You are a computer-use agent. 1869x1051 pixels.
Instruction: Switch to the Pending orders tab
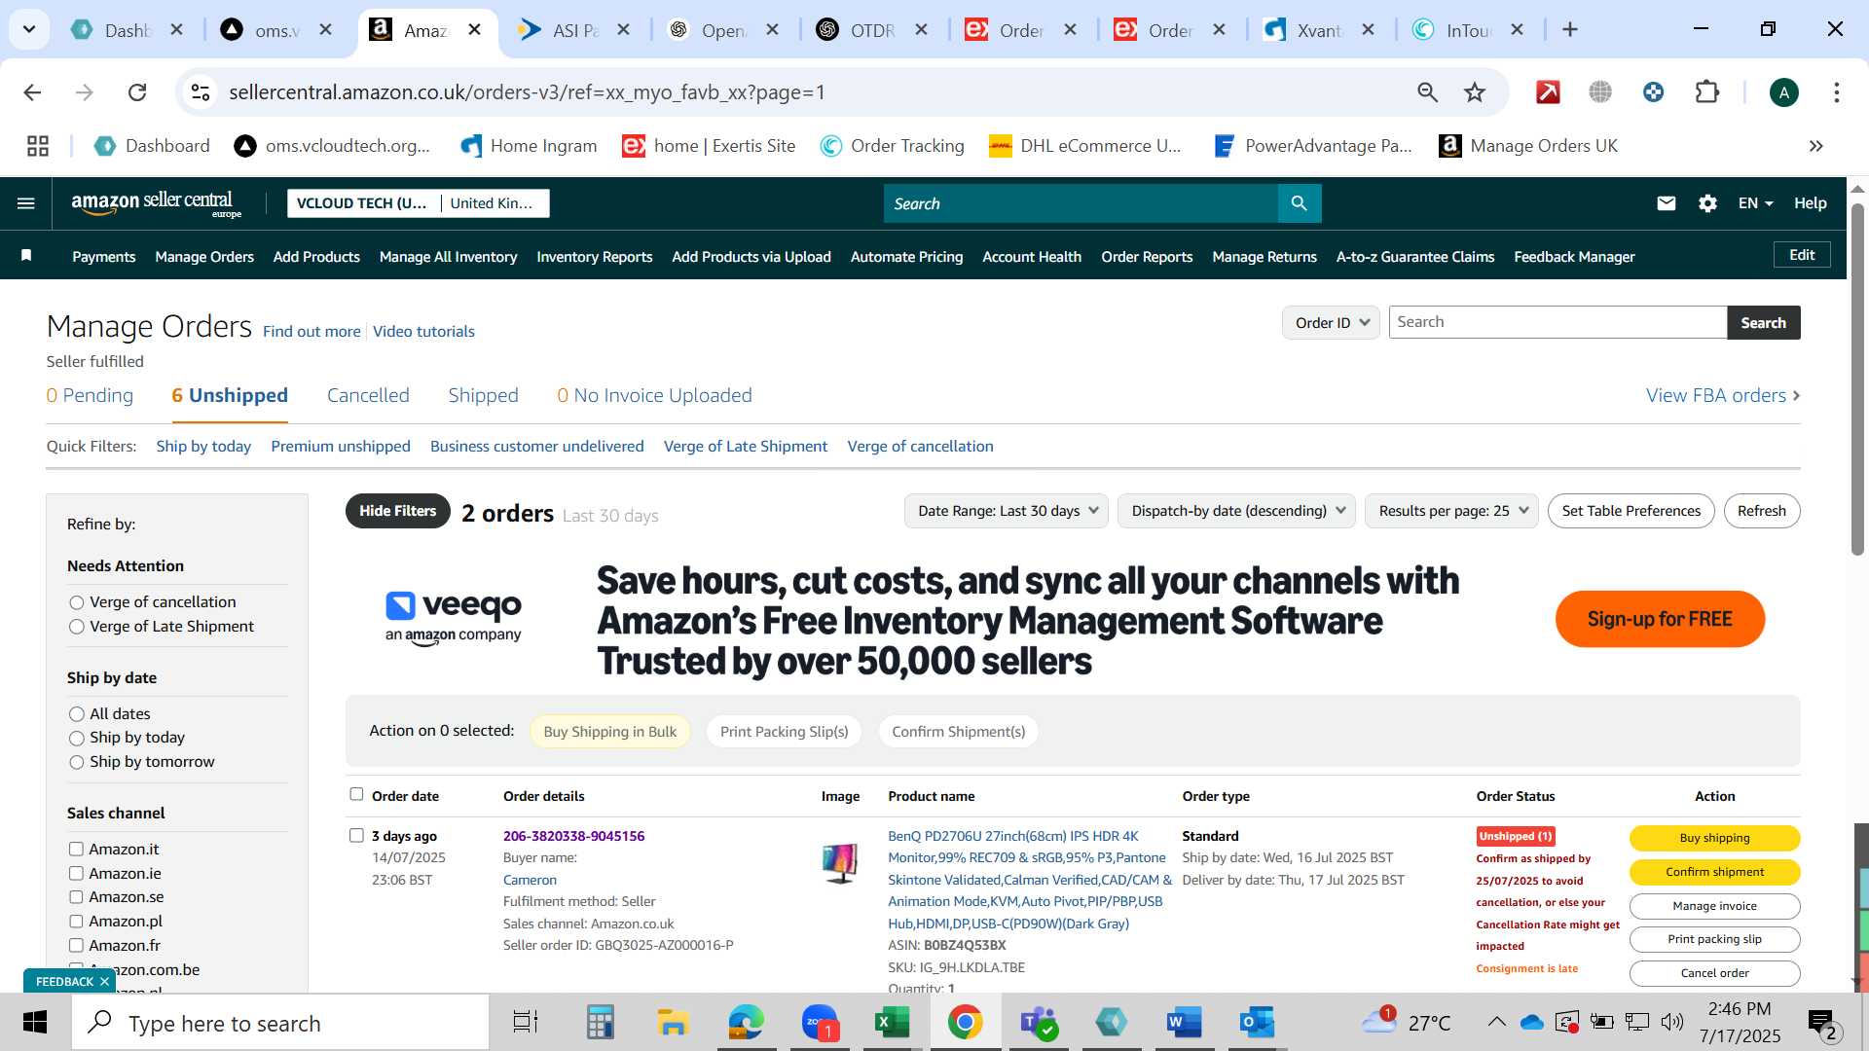coord(90,395)
